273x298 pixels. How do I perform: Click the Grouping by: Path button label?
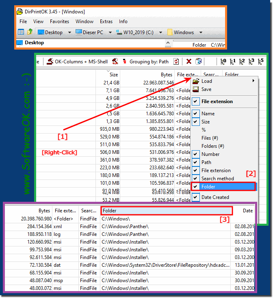[x=149, y=62]
